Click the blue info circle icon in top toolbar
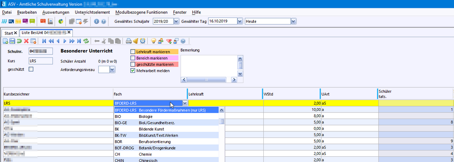 click(97, 21)
